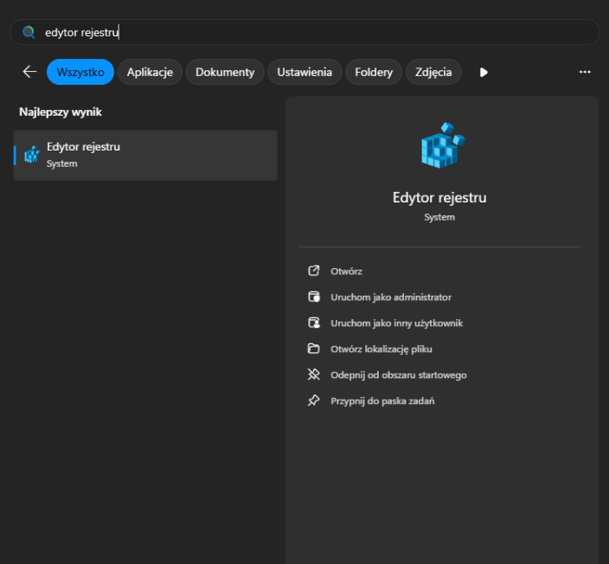Choose Otwórz lokalizację pliku
This screenshot has width=609, height=564.
click(x=381, y=349)
